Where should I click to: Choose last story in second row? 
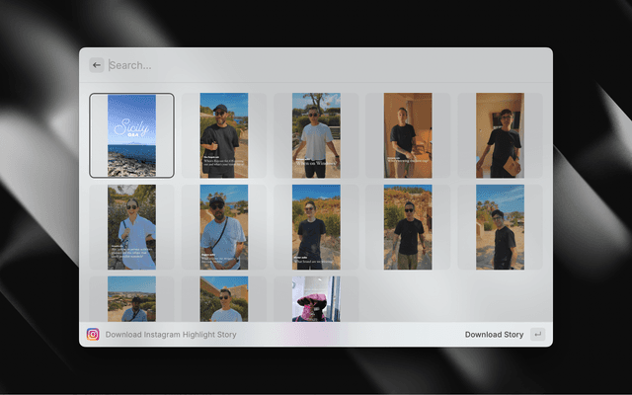500,227
